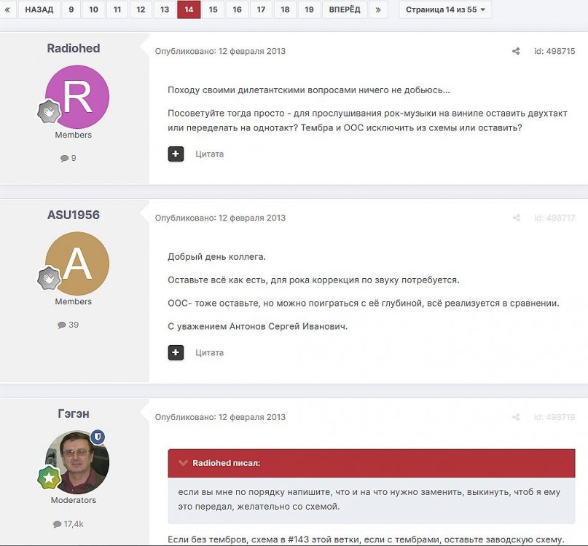
Task: Open post id: 498715 link
Action: 554,52
